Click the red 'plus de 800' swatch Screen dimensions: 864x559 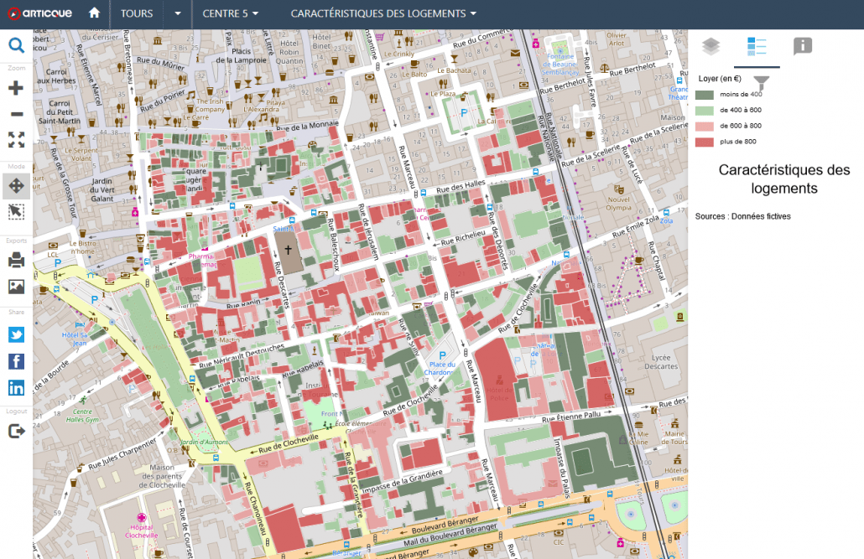(x=705, y=142)
